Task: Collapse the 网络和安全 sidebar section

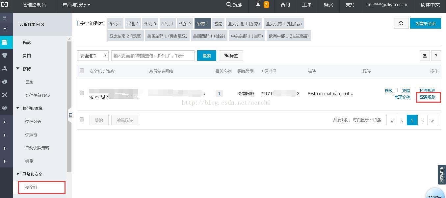Action: [x=18, y=174]
